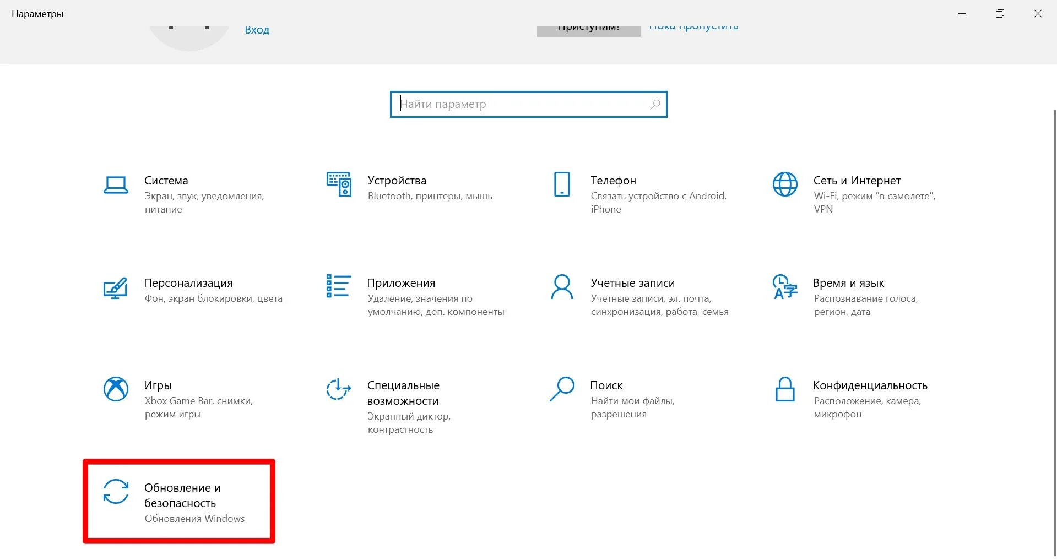The width and height of the screenshot is (1057, 560).
Task: Open the Телефон phone icon
Action: [x=562, y=184]
